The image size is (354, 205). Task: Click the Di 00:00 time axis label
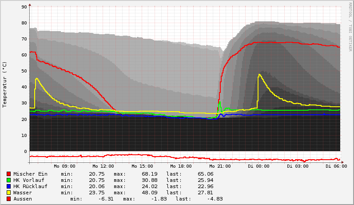259,166
